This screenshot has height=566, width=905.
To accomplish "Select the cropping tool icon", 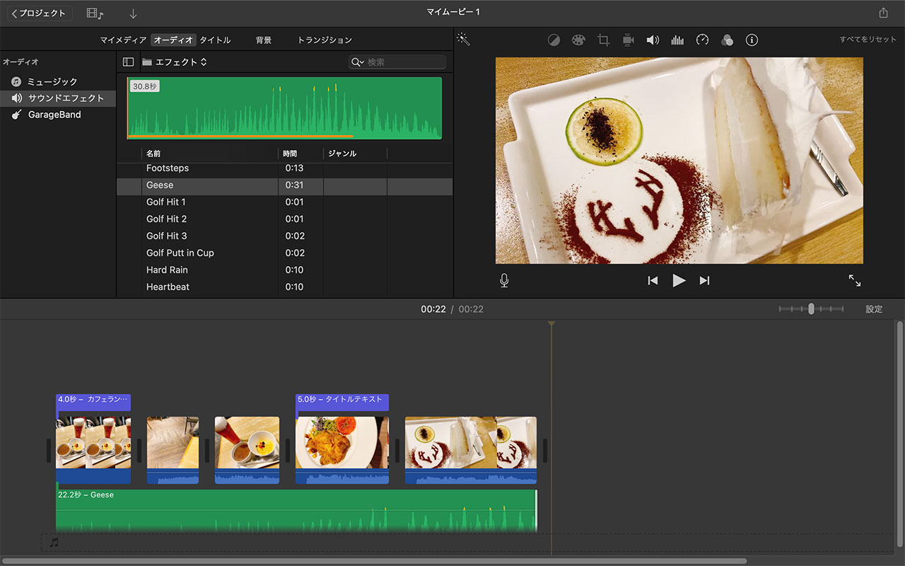I will (603, 40).
